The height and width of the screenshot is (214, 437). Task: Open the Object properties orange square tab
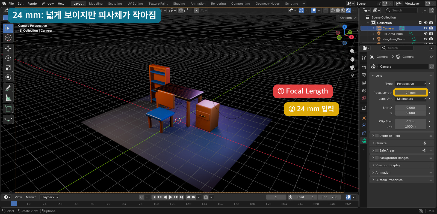point(364,118)
